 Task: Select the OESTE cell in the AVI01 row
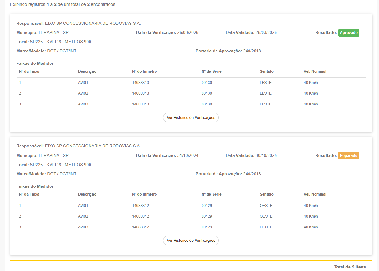point(266,206)
